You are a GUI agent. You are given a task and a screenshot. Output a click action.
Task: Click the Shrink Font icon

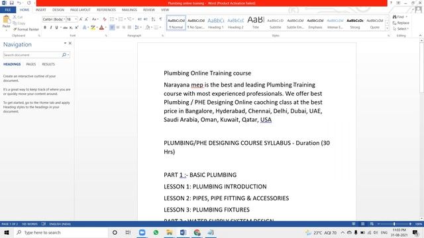click(x=87, y=19)
